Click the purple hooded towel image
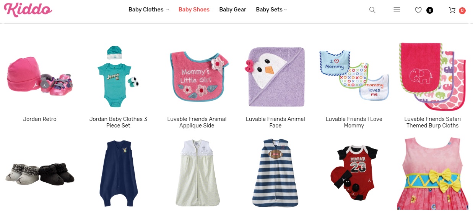 click(x=275, y=77)
